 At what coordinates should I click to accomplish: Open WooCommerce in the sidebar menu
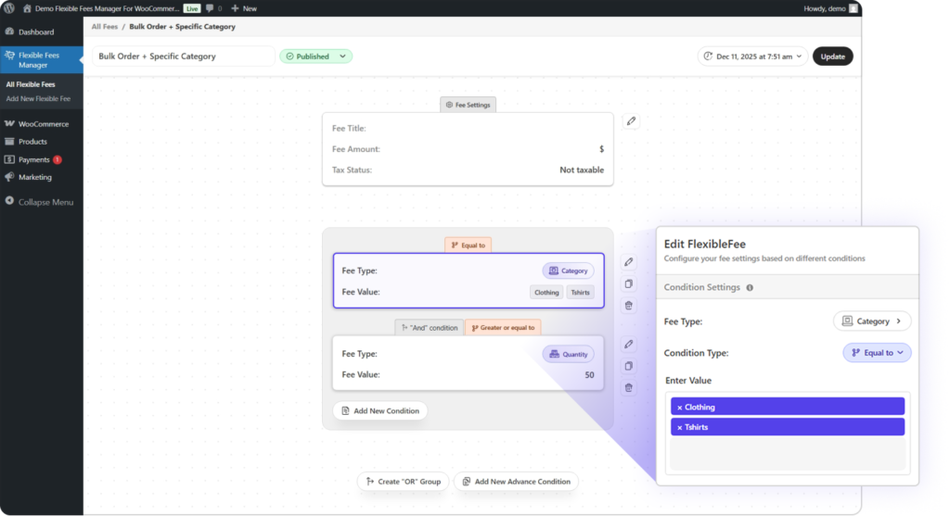[43, 124]
